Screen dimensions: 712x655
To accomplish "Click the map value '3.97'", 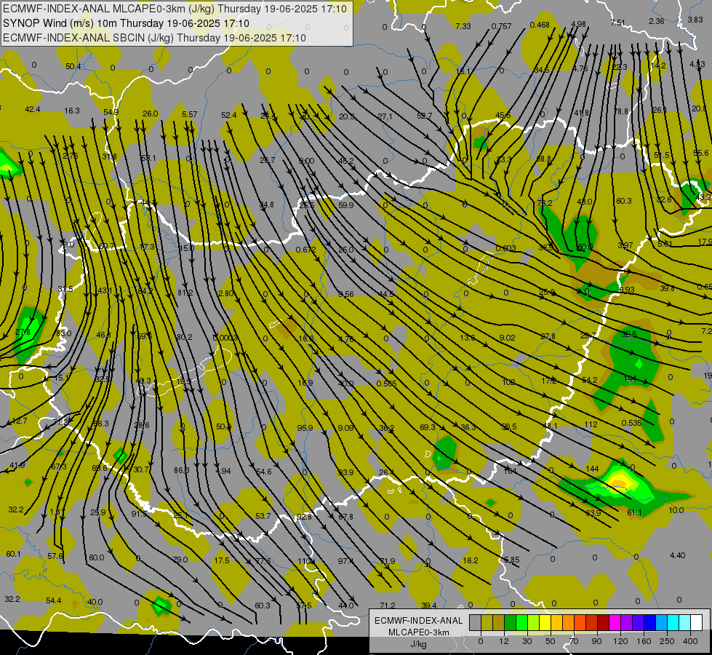I will click(625, 245).
